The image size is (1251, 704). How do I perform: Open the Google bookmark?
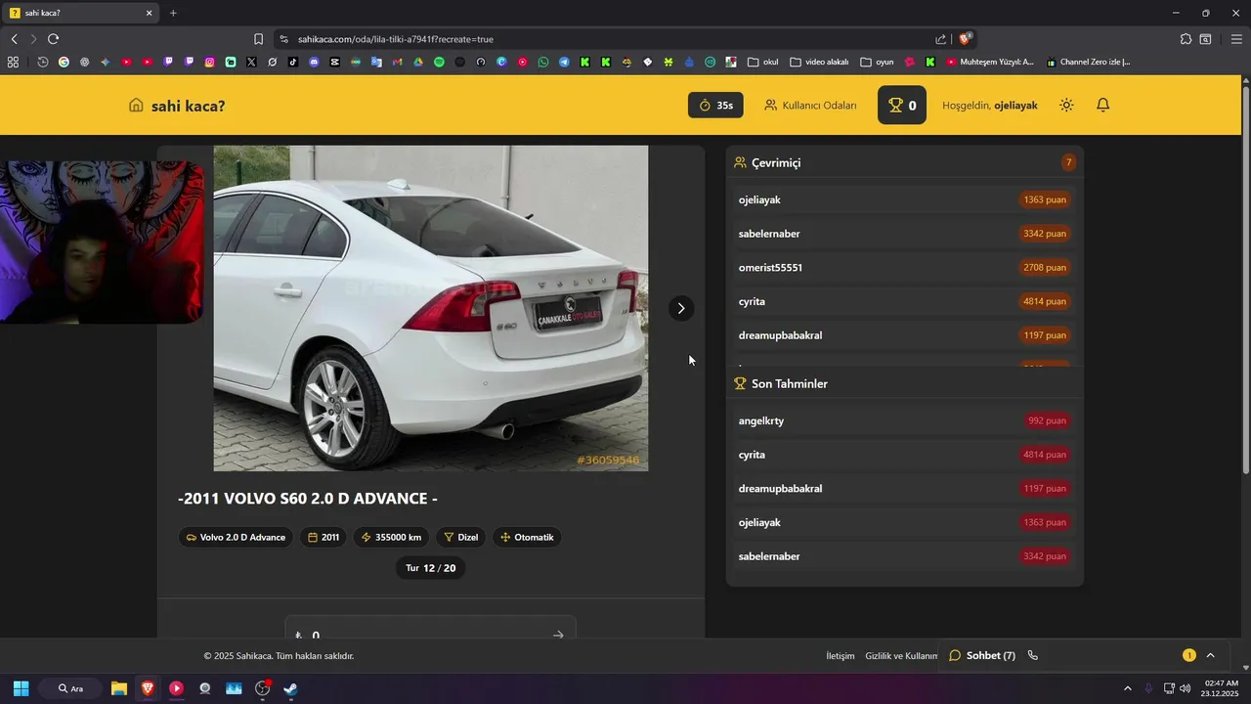tap(64, 62)
